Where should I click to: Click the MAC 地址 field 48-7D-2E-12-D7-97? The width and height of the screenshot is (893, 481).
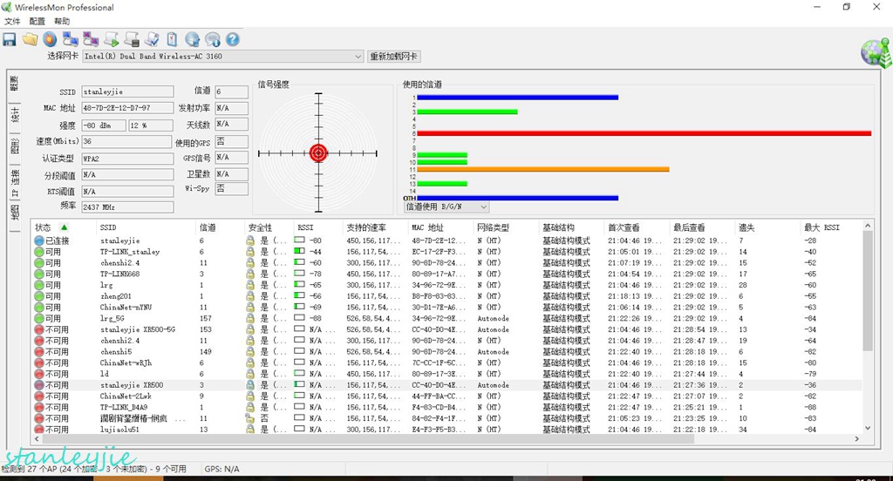(127, 107)
